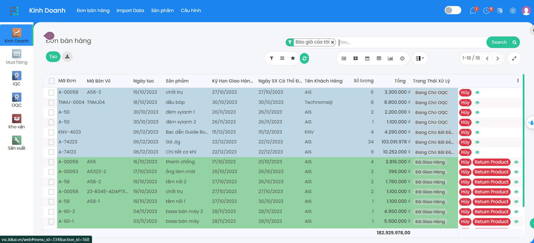
Task: Refresh the order list
Action: (304, 58)
